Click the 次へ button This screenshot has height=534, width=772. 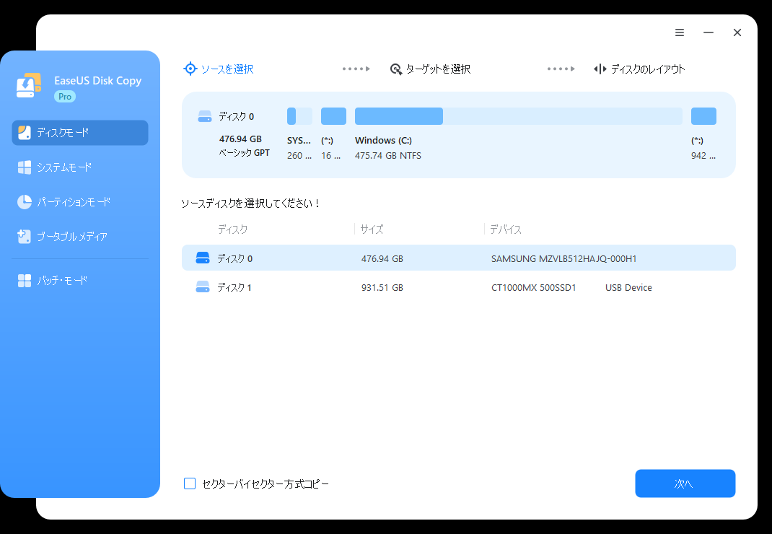pos(685,483)
